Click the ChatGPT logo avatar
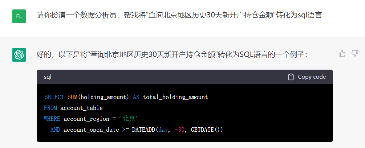365x148 pixels. (19, 55)
